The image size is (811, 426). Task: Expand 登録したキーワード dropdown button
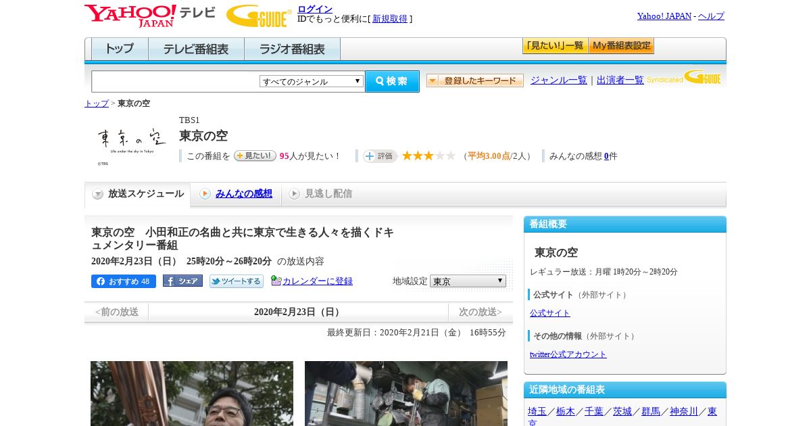[x=475, y=80]
